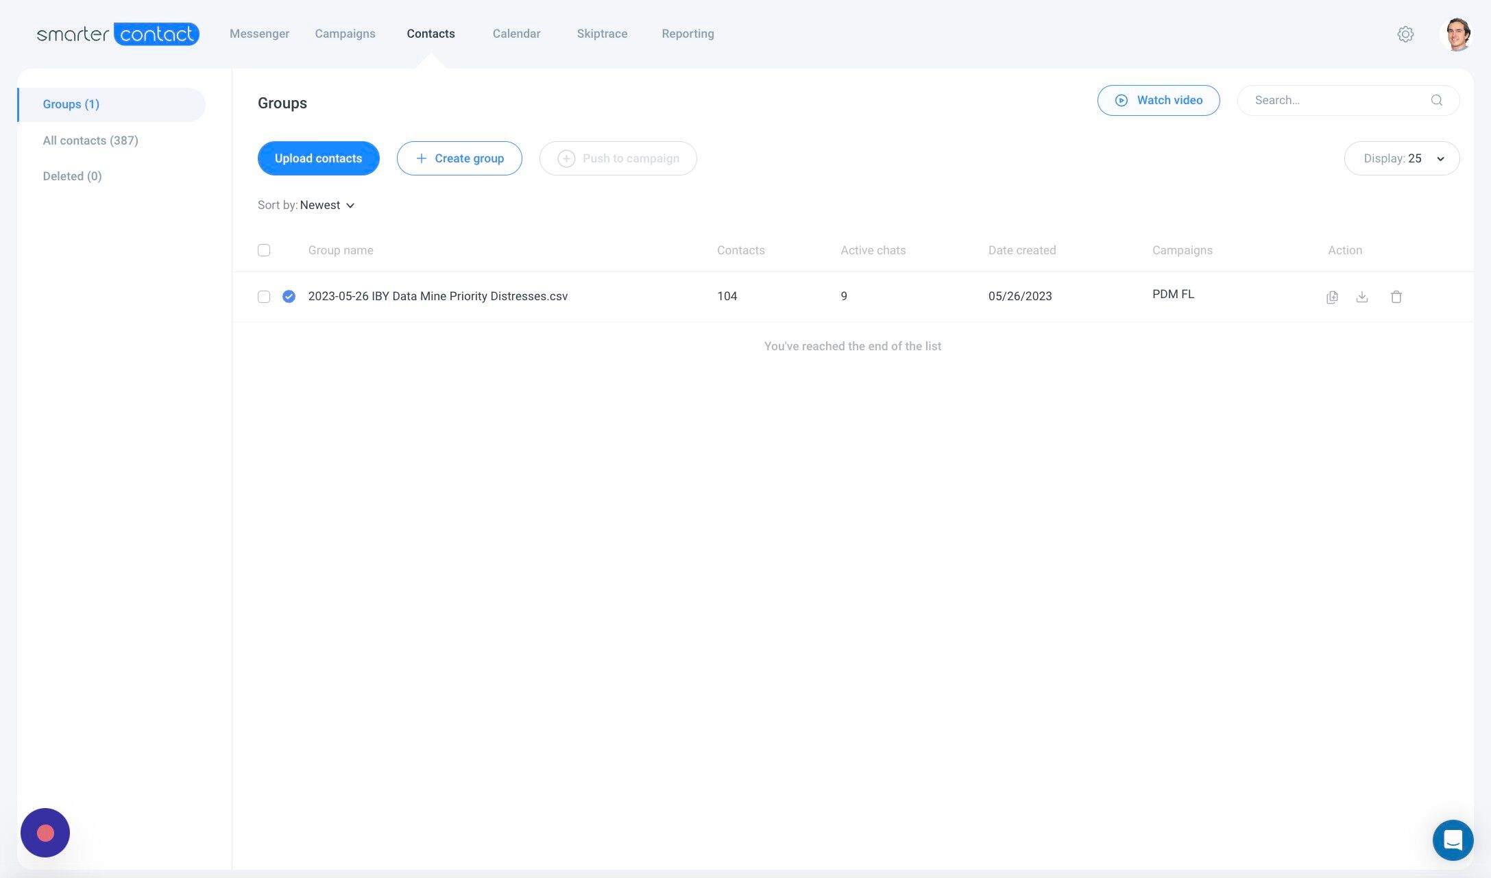1491x878 pixels.
Task: Click date created 05/26/2023
Action: (x=1020, y=296)
